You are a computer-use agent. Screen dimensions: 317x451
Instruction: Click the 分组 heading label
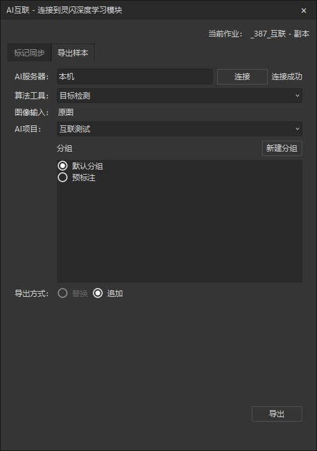click(65, 148)
